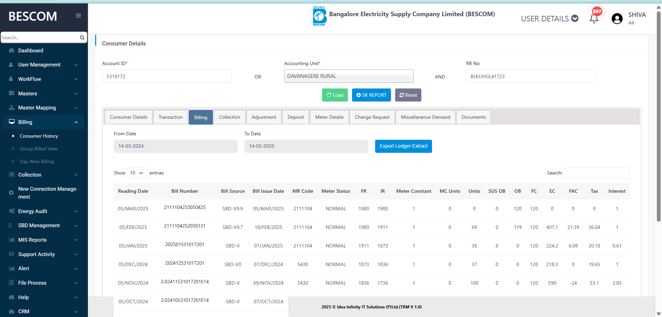The height and width of the screenshot is (317, 662).
Task: Click the Dashboard gauge icon
Action: pyautogui.click(x=11, y=50)
